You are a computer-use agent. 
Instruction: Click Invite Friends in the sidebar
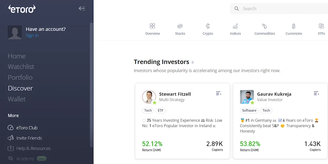coord(29,138)
